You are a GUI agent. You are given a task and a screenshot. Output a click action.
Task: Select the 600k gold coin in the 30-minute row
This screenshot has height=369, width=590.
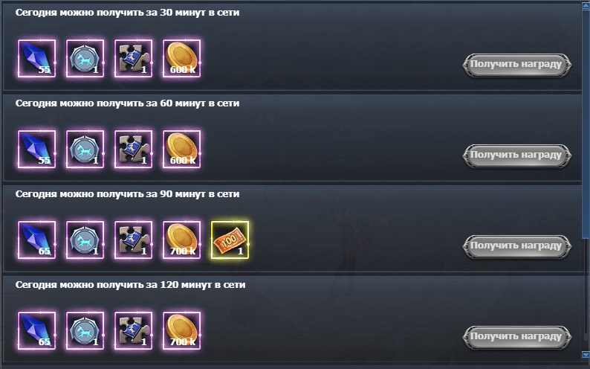tap(181, 58)
